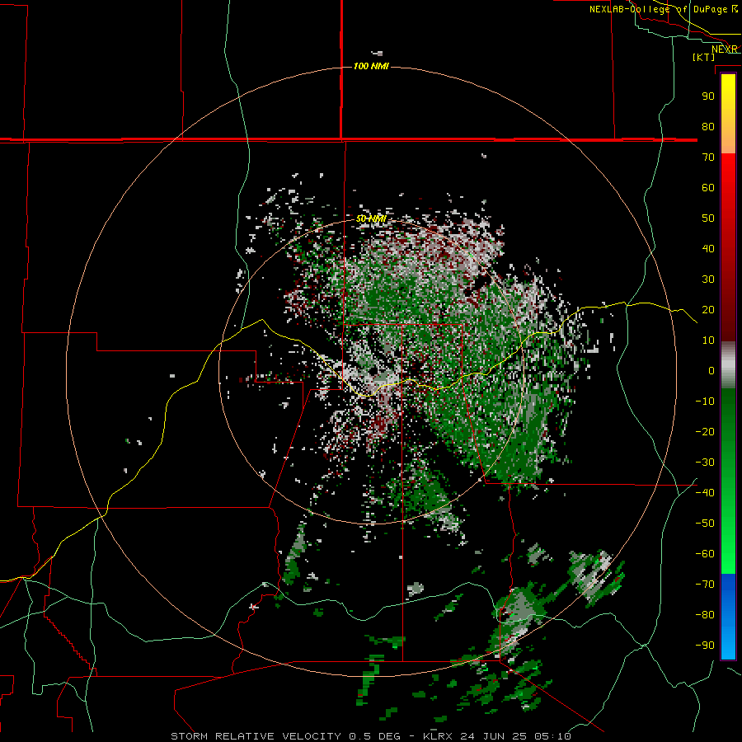The image size is (742, 742).
Task: Click the -70 scale label
Action: (x=705, y=585)
